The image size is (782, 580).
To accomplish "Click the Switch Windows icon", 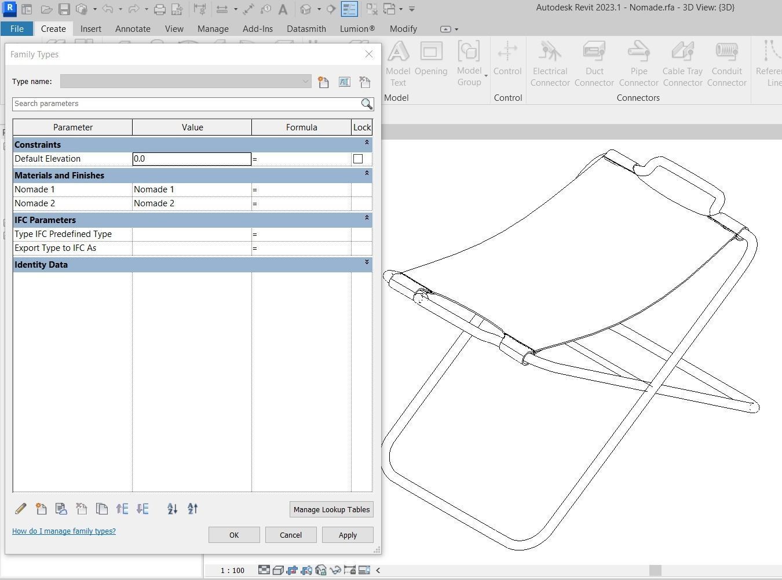I will pyautogui.click(x=389, y=9).
